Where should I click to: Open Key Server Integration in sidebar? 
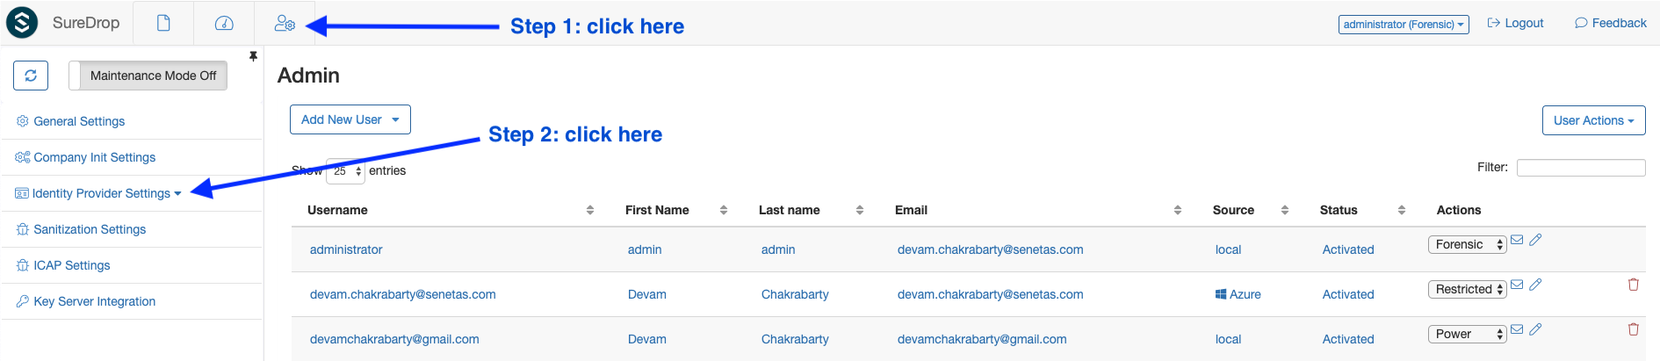(x=86, y=301)
